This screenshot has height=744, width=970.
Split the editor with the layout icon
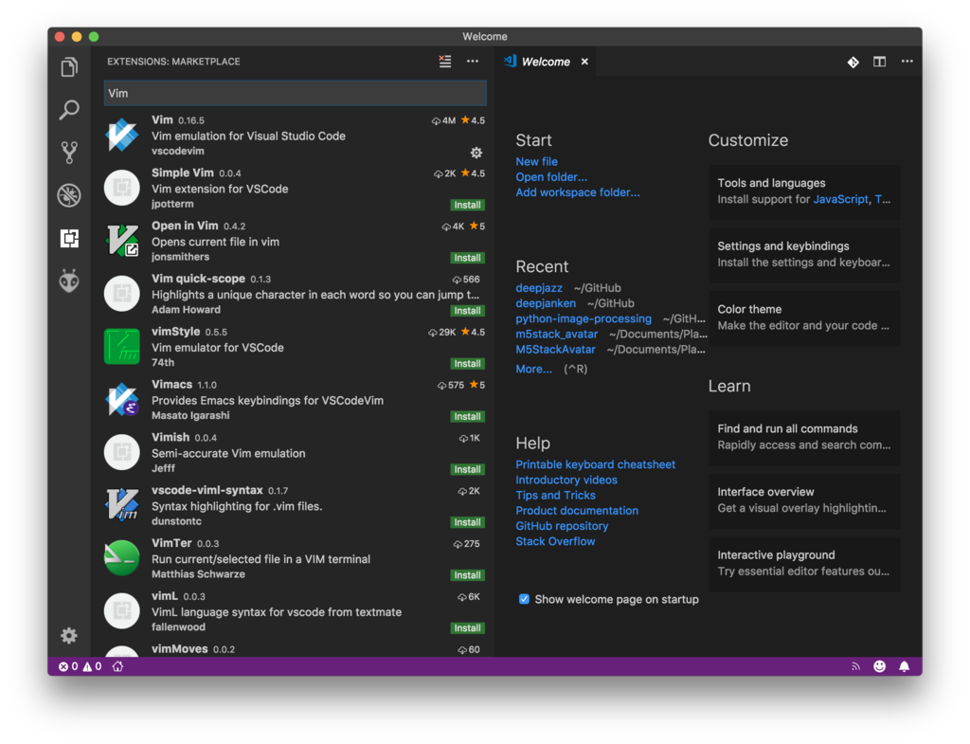[880, 62]
